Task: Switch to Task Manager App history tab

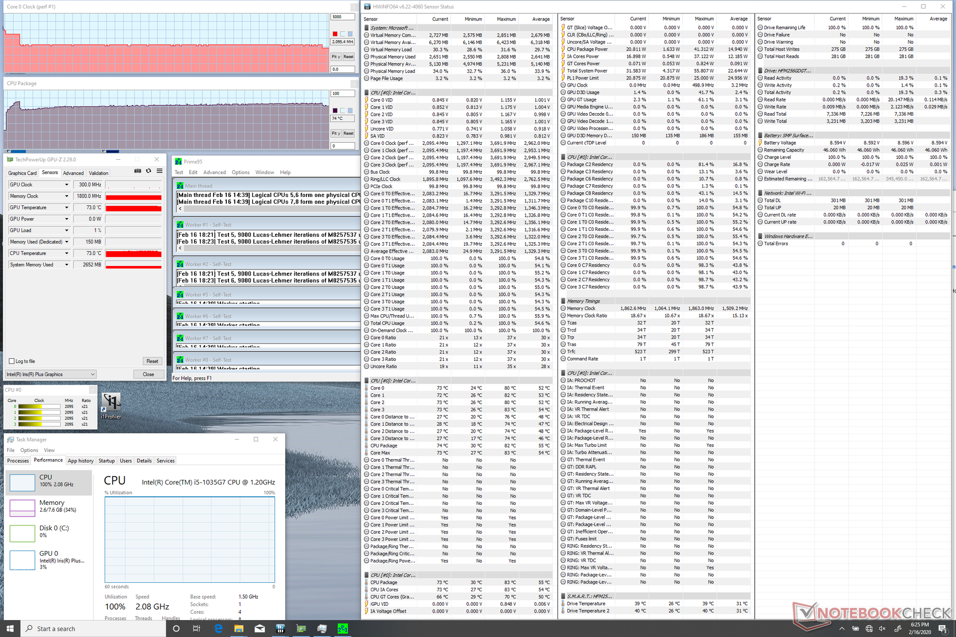Action: (x=81, y=461)
